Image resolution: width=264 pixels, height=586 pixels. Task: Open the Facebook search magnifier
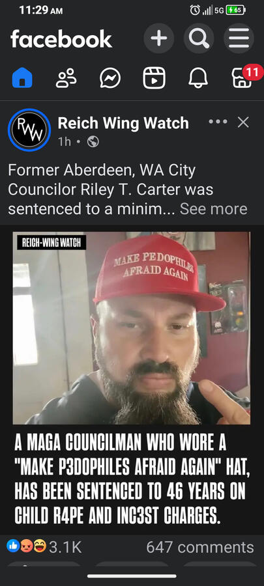point(199,38)
